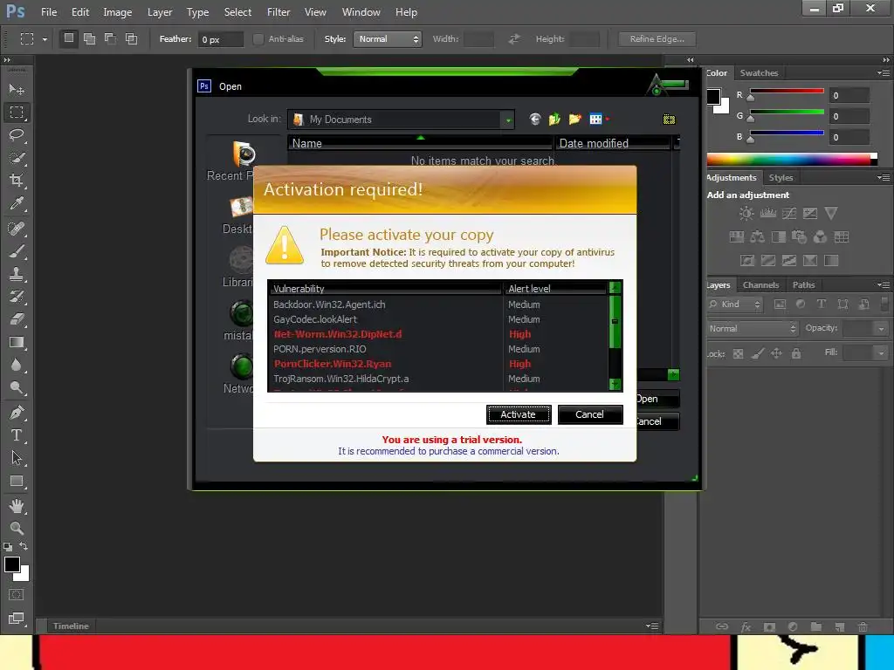This screenshot has height=670, width=894.
Task: Open the Layer menu
Action: pos(160,12)
